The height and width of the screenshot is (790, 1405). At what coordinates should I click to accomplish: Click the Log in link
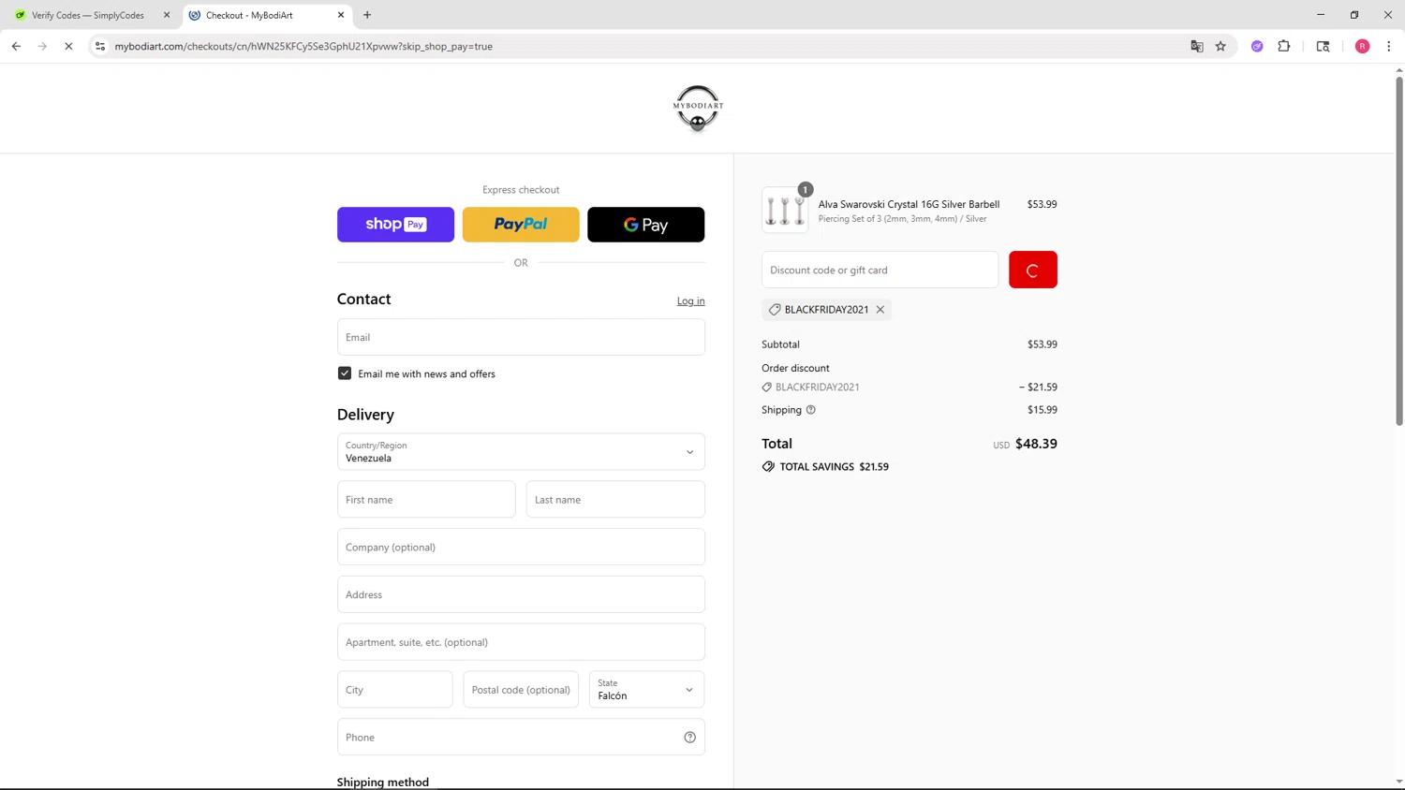[690, 301]
